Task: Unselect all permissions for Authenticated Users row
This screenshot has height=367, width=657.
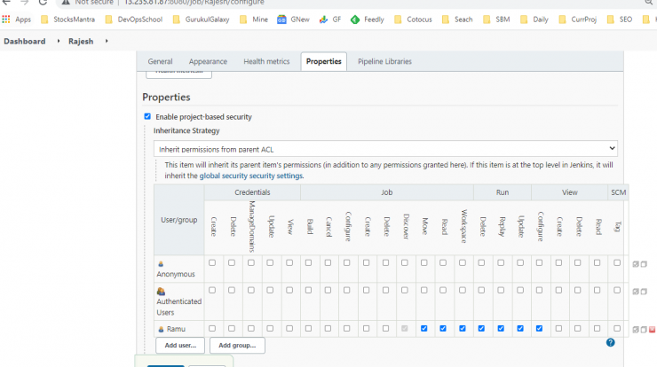Action: (x=644, y=292)
